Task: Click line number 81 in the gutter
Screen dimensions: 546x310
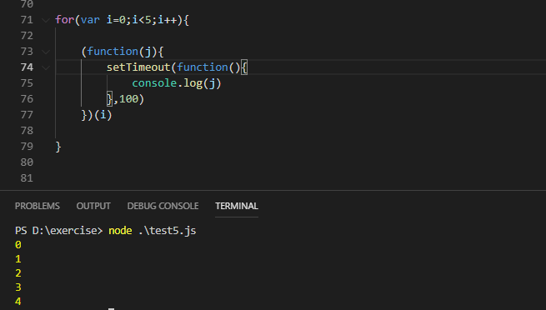Action: (27, 178)
